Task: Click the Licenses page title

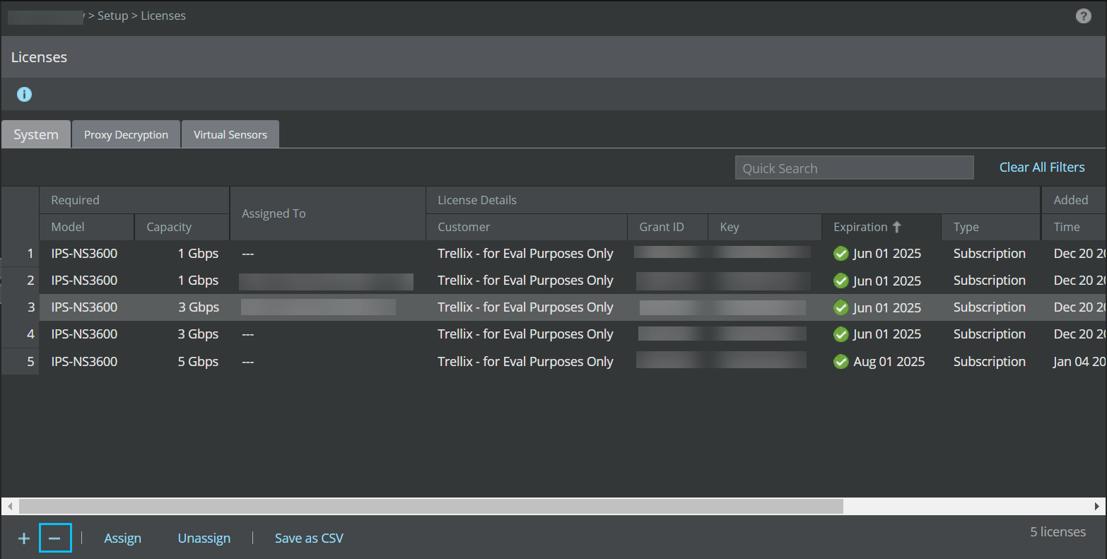Action: [x=39, y=57]
